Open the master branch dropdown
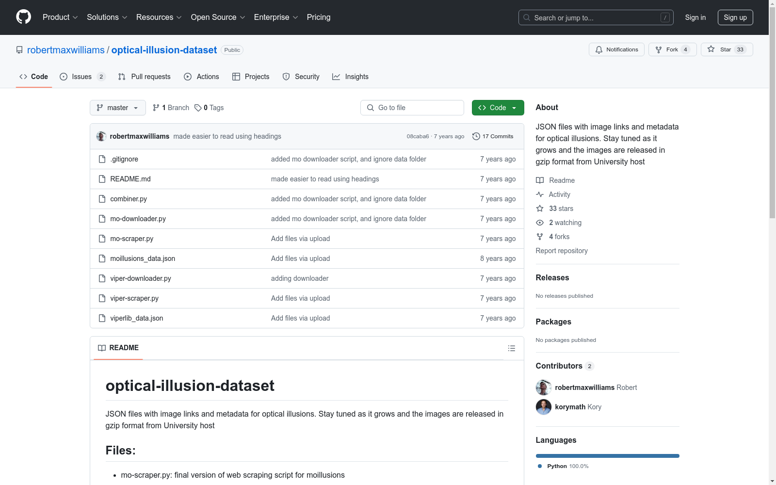776x485 pixels. (118, 108)
